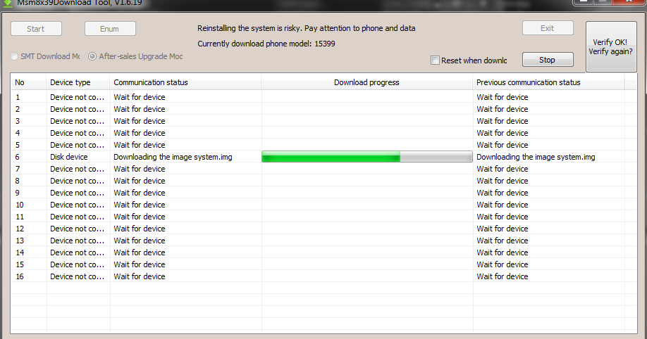Click the Enum button
The image size is (647, 339).
pyautogui.click(x=110, y=29)
